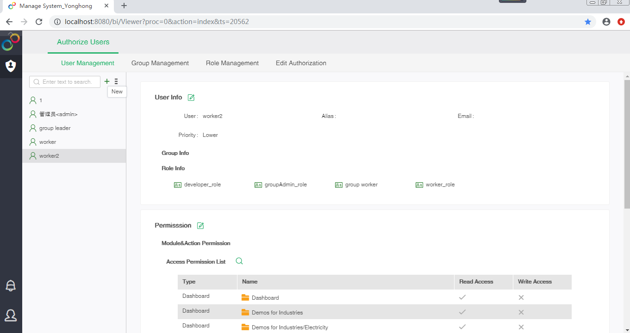Go back using the browser back arrow
Image resolution: width=630 pixels, height=333 pixels.
[x=9, y=22]
